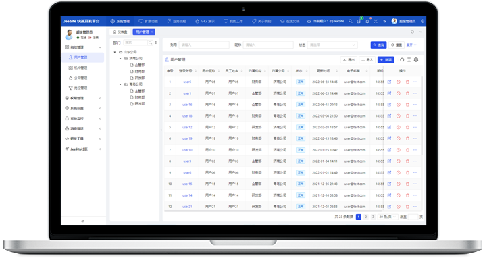The height and width of the screenshot is (258, 485).
Task: Open the user21 account link
Action: [187, 207]
